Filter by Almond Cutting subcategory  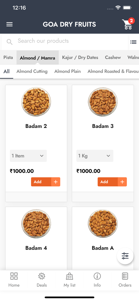(32, 71)
